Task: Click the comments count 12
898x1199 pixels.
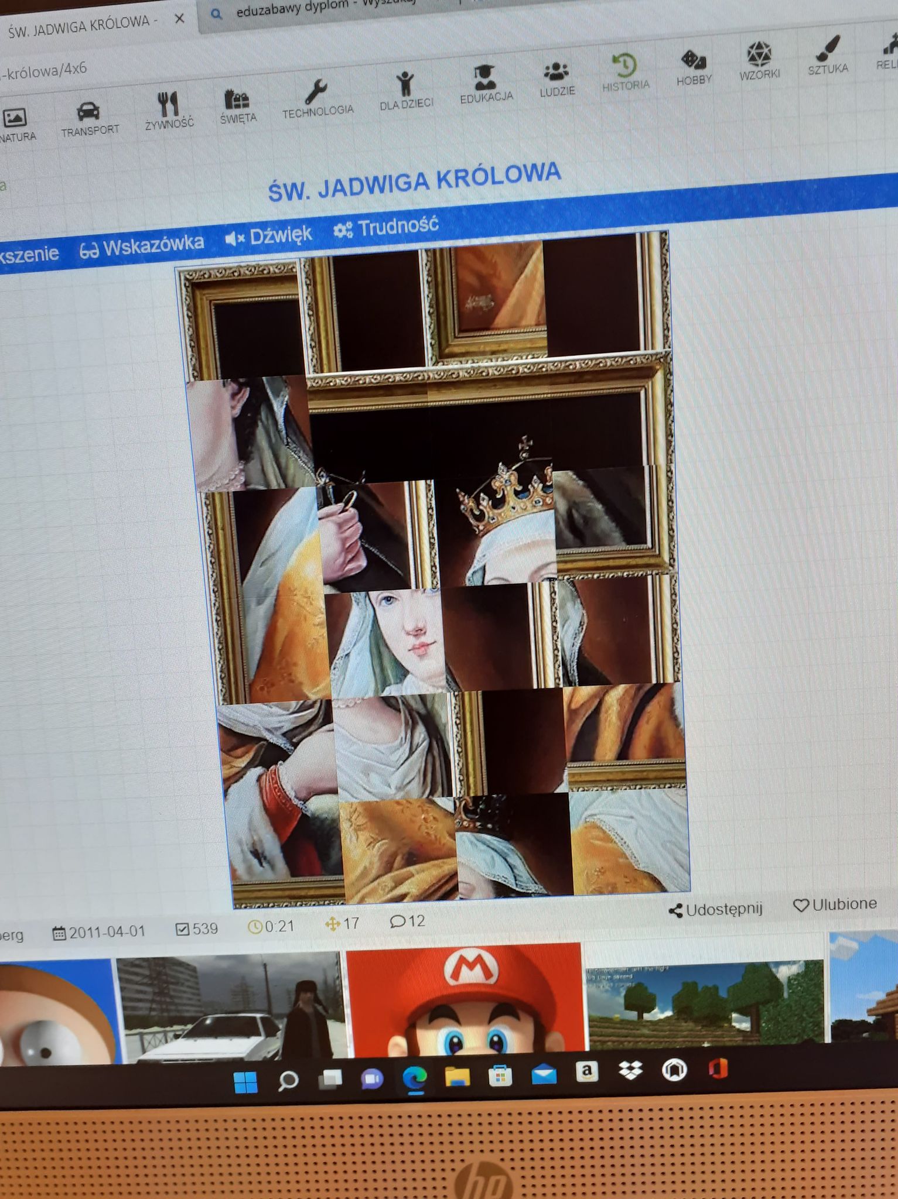Action: point(408,921)
